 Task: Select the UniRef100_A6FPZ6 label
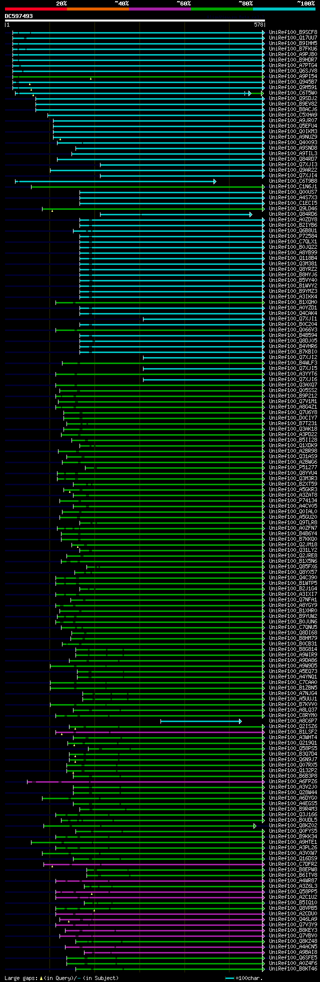[293, 782]
